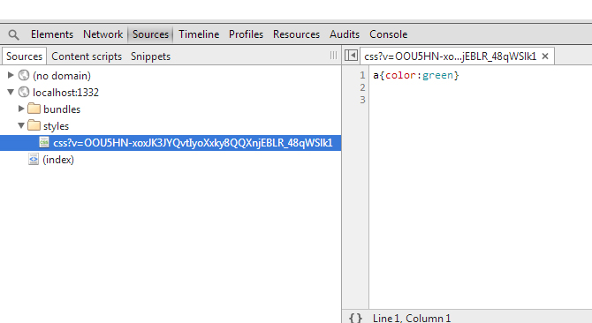Expand the (no domain) tree node
This screenshot has height=323, width=592.
[11, 75]
